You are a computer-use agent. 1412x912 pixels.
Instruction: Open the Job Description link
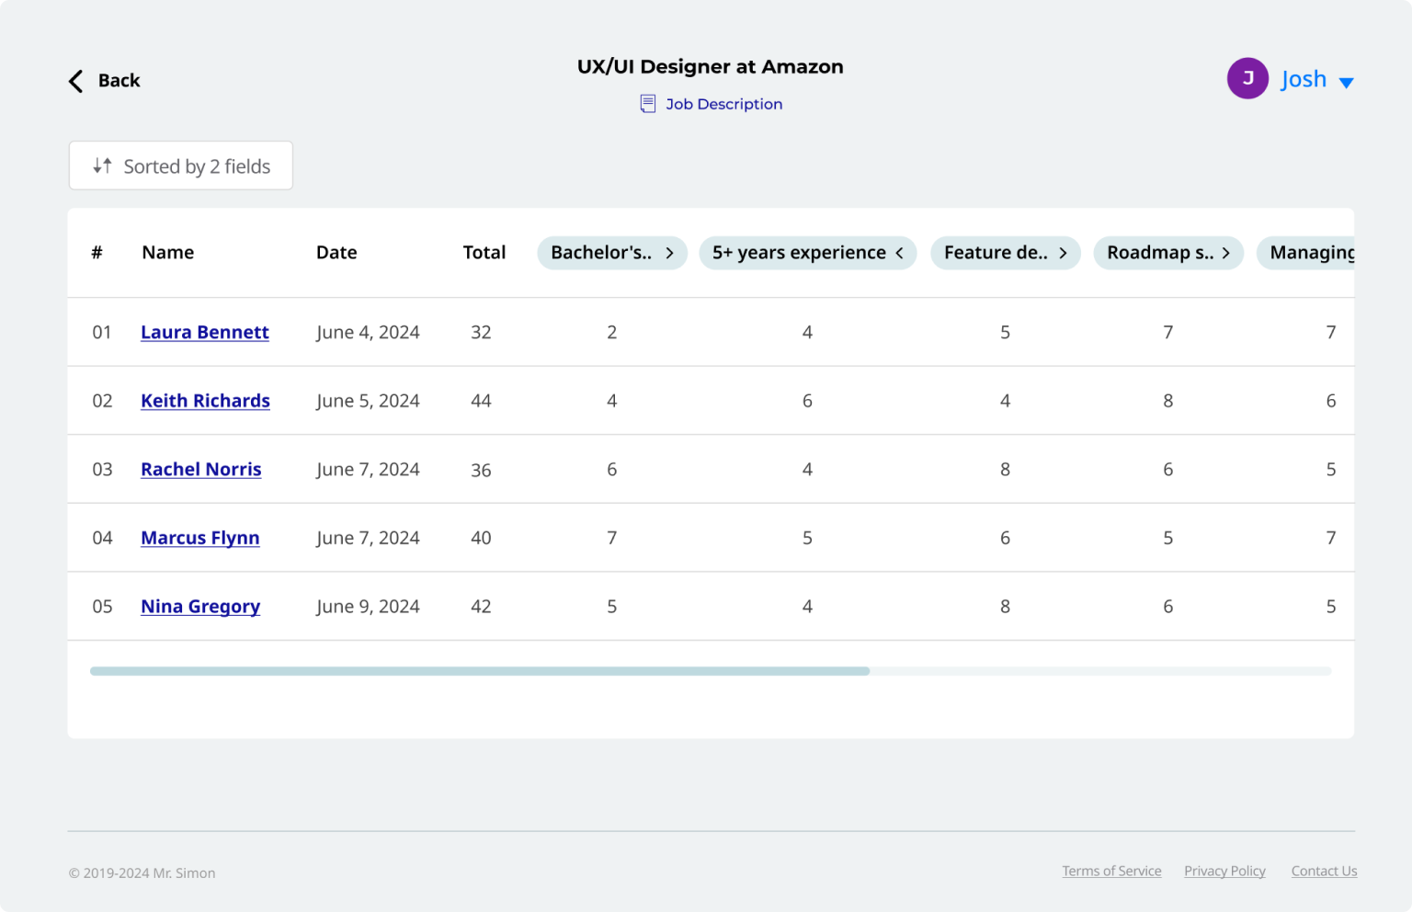[x=723, y=104]
